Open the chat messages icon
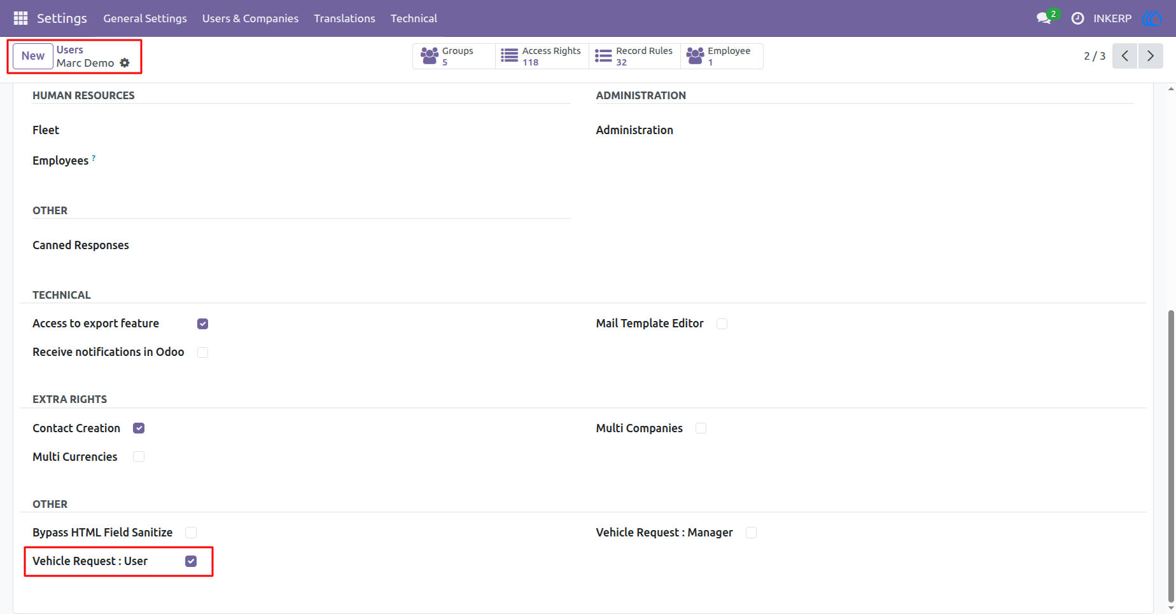This screenshot has height=614, width=1176. [x=1044, y=18]
